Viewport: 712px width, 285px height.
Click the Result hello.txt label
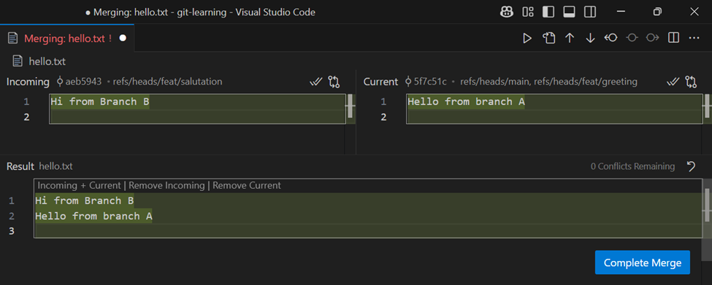click(x=55, y=166)
